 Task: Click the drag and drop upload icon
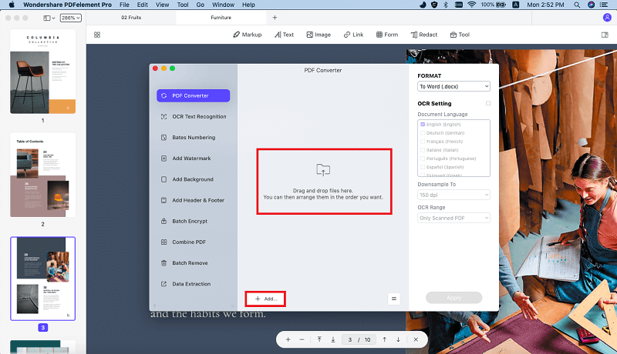pos(323,169)
